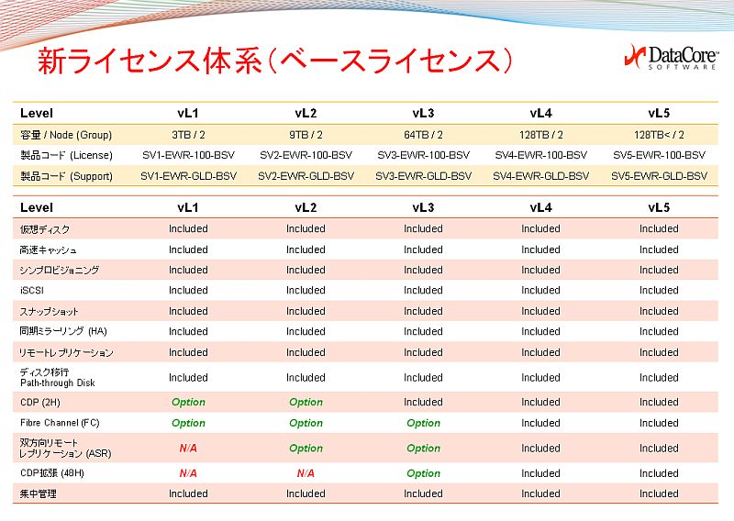Viewport: 734px width, 521px height.
Task: Click the 容量 / Node (Group) row label
Action: [x=66, y=135]
